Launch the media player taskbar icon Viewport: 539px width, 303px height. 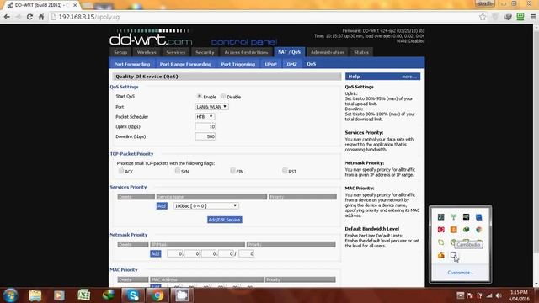pos(59,295)
